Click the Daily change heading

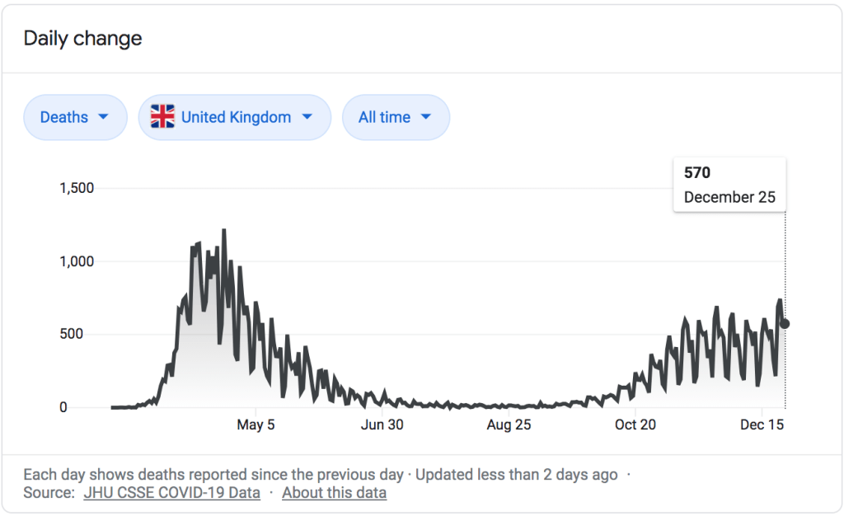[82, 38]
